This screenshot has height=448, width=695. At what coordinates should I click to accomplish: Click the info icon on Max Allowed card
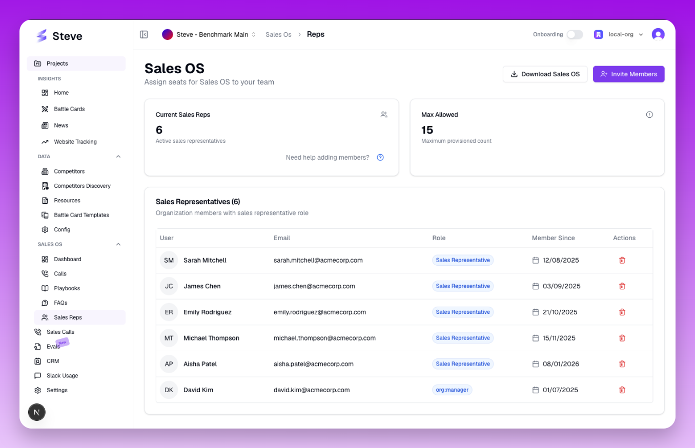pyautogui.click(x=649, y=115)
